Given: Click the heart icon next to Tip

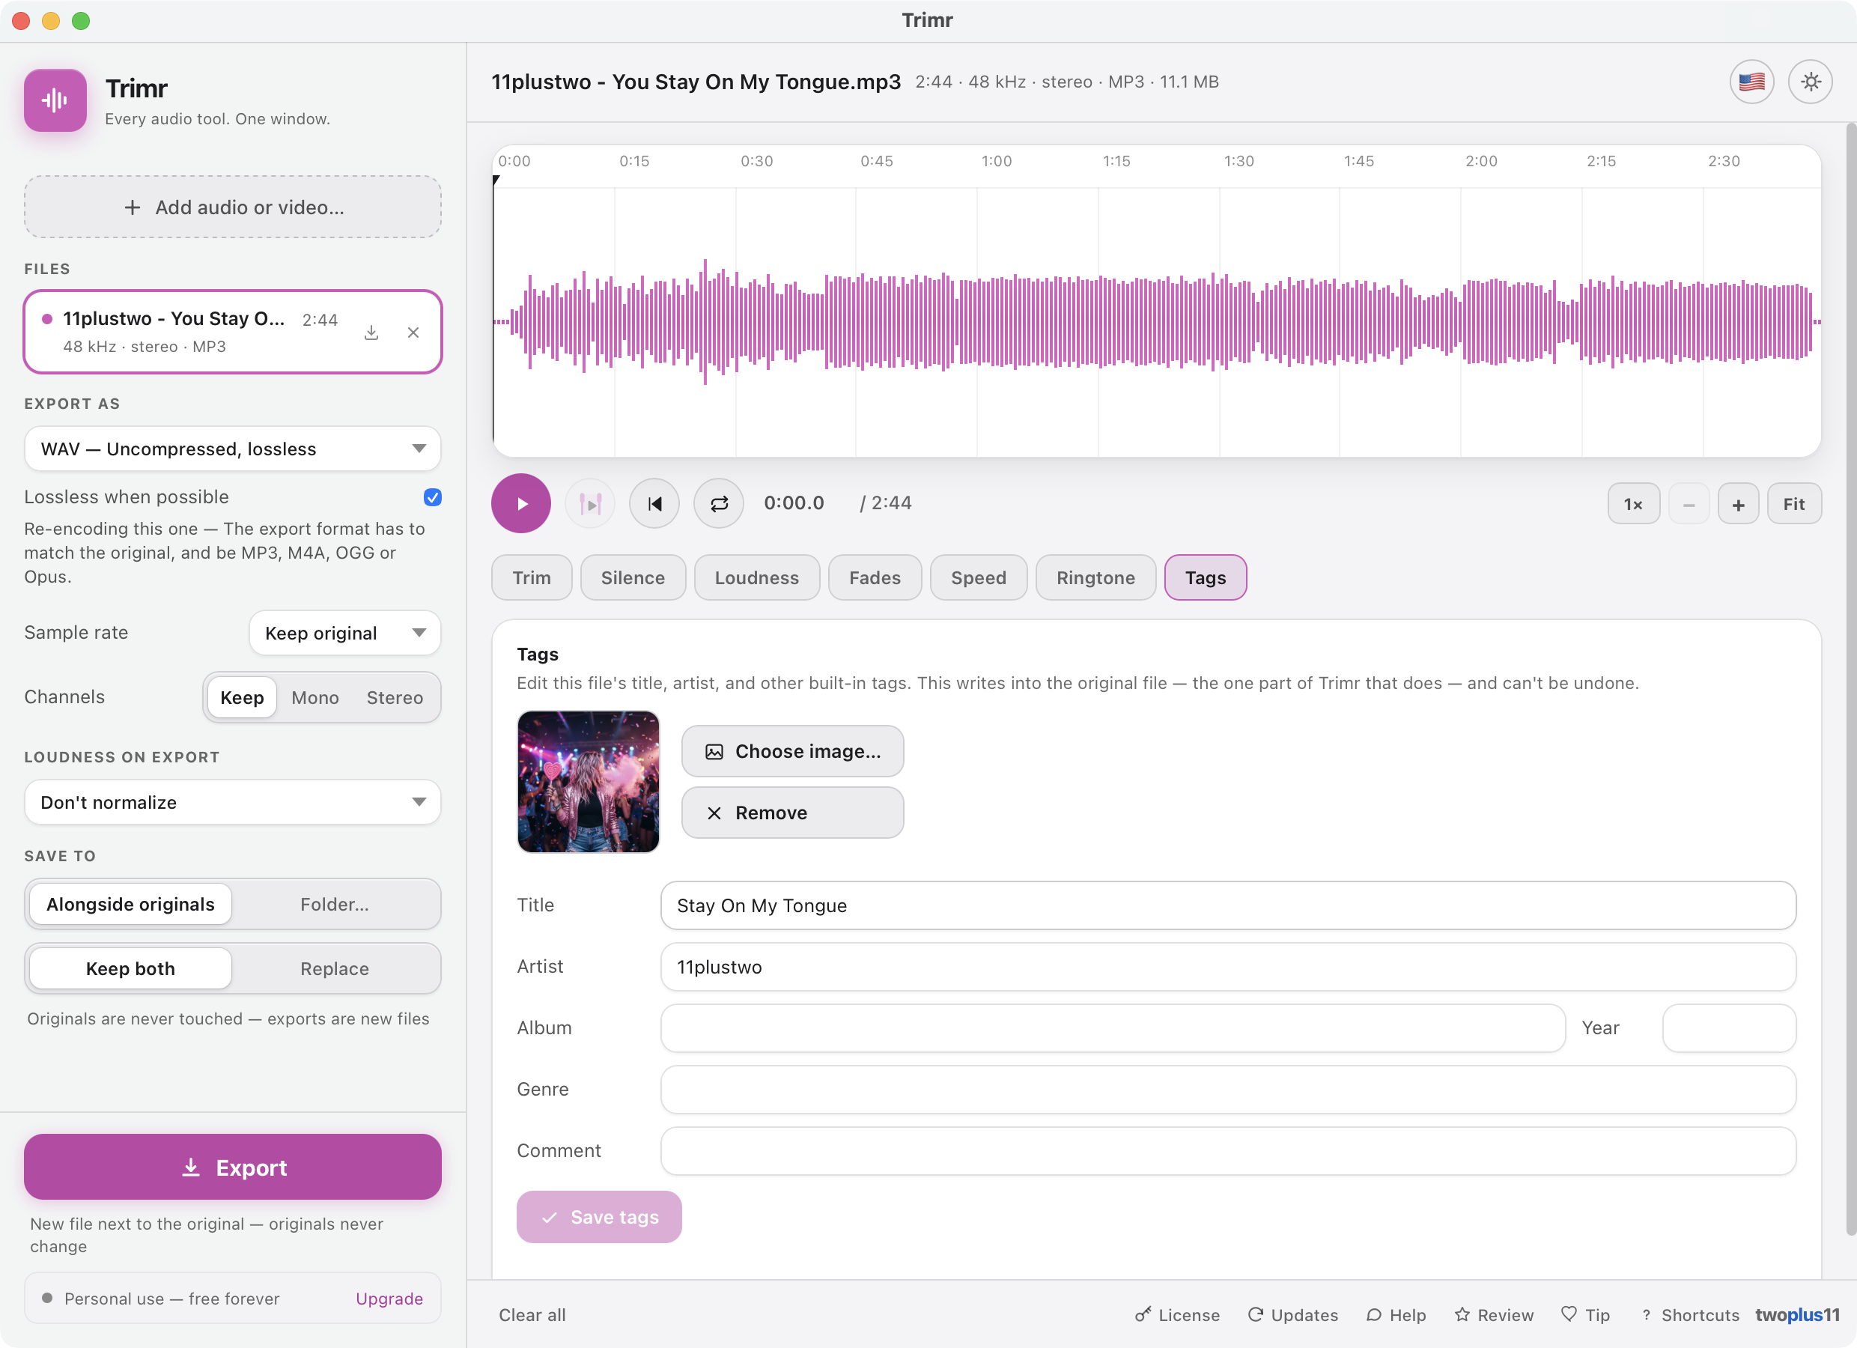Looking at the screenshot, I should (1569, 1314).
